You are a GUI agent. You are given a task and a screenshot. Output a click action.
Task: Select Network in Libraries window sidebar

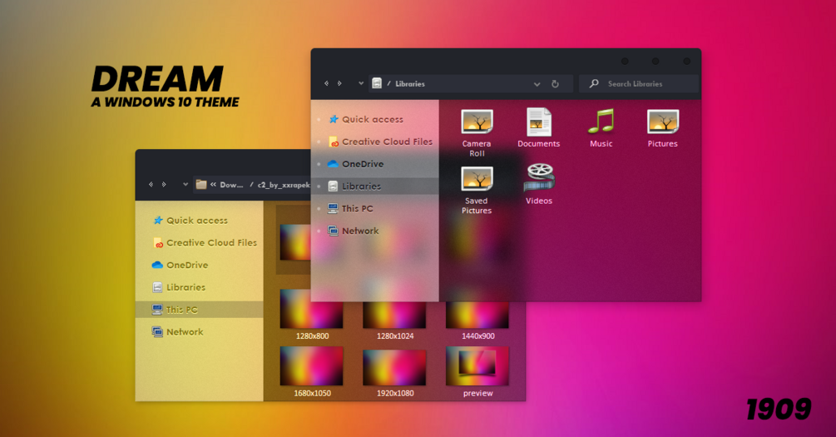375,231
